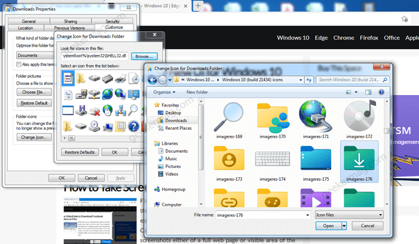Click the Restore Default button in Properties
Viewport: 419px width, 244px height.
click(x=34, y=103)
